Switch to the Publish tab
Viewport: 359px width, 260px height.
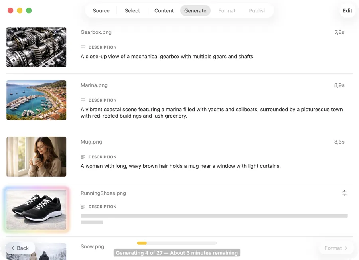pos(258,11)
